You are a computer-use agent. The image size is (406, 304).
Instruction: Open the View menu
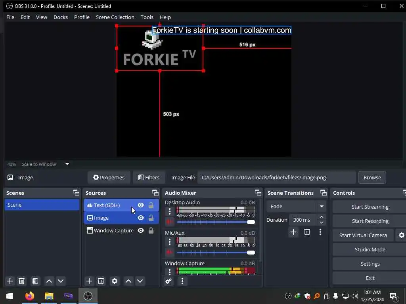(41, 17)
